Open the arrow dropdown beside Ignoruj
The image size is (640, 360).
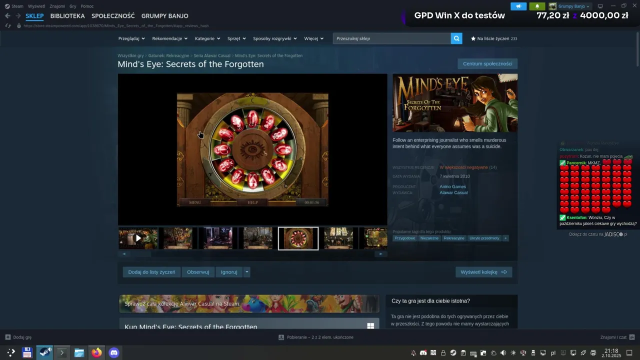point(246,272)
